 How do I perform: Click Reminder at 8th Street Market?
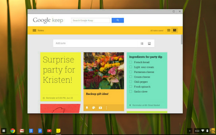tap(146, 105)
